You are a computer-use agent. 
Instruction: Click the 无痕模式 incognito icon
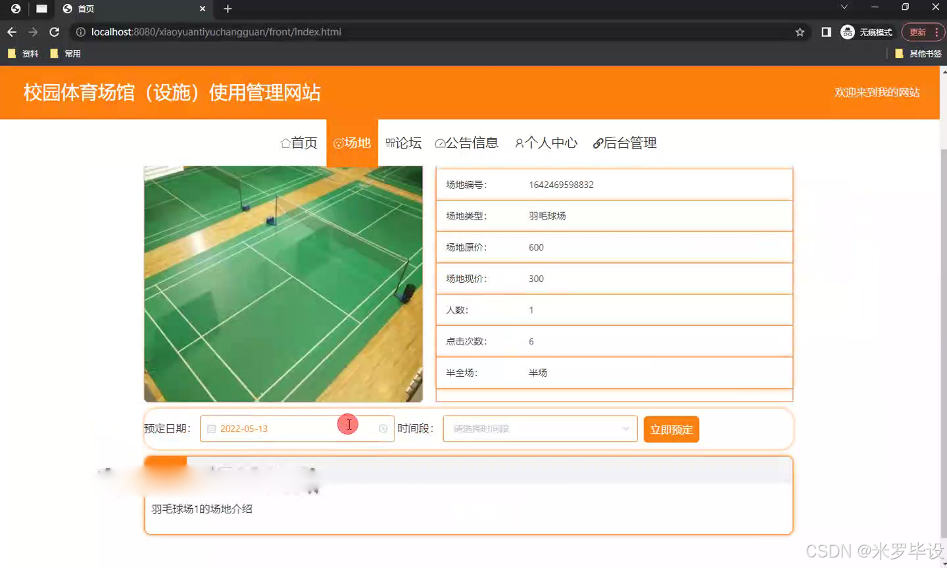848,32
